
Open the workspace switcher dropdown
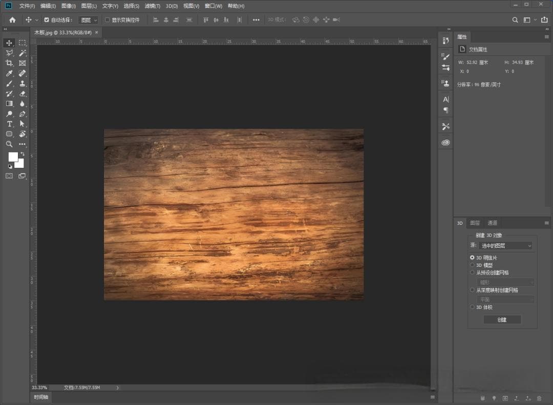coord(529,20)
